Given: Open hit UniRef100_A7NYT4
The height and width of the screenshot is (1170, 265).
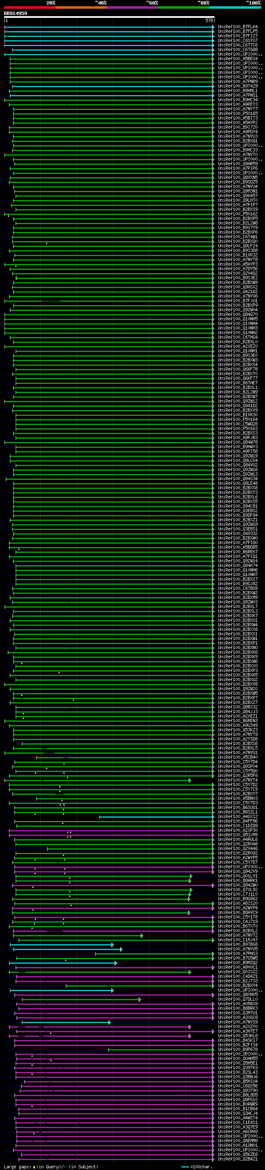Looking at the screenshot, I should (238, 780).
